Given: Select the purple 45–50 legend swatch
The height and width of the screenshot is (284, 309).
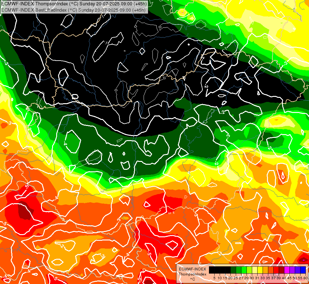Looking at the screenshot, I should click(292, 270).
